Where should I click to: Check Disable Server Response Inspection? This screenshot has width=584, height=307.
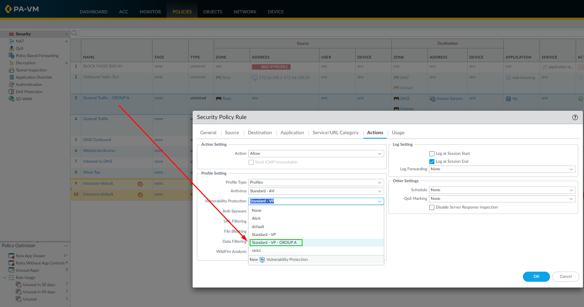pyautogui.click(x=432, y=207)
